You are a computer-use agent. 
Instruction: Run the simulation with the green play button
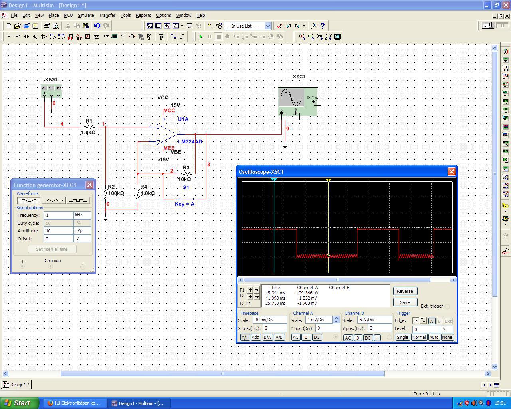(201, 36)
